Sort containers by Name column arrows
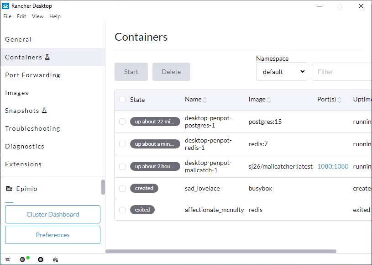 pyautogui.click(x=205, y=100)
